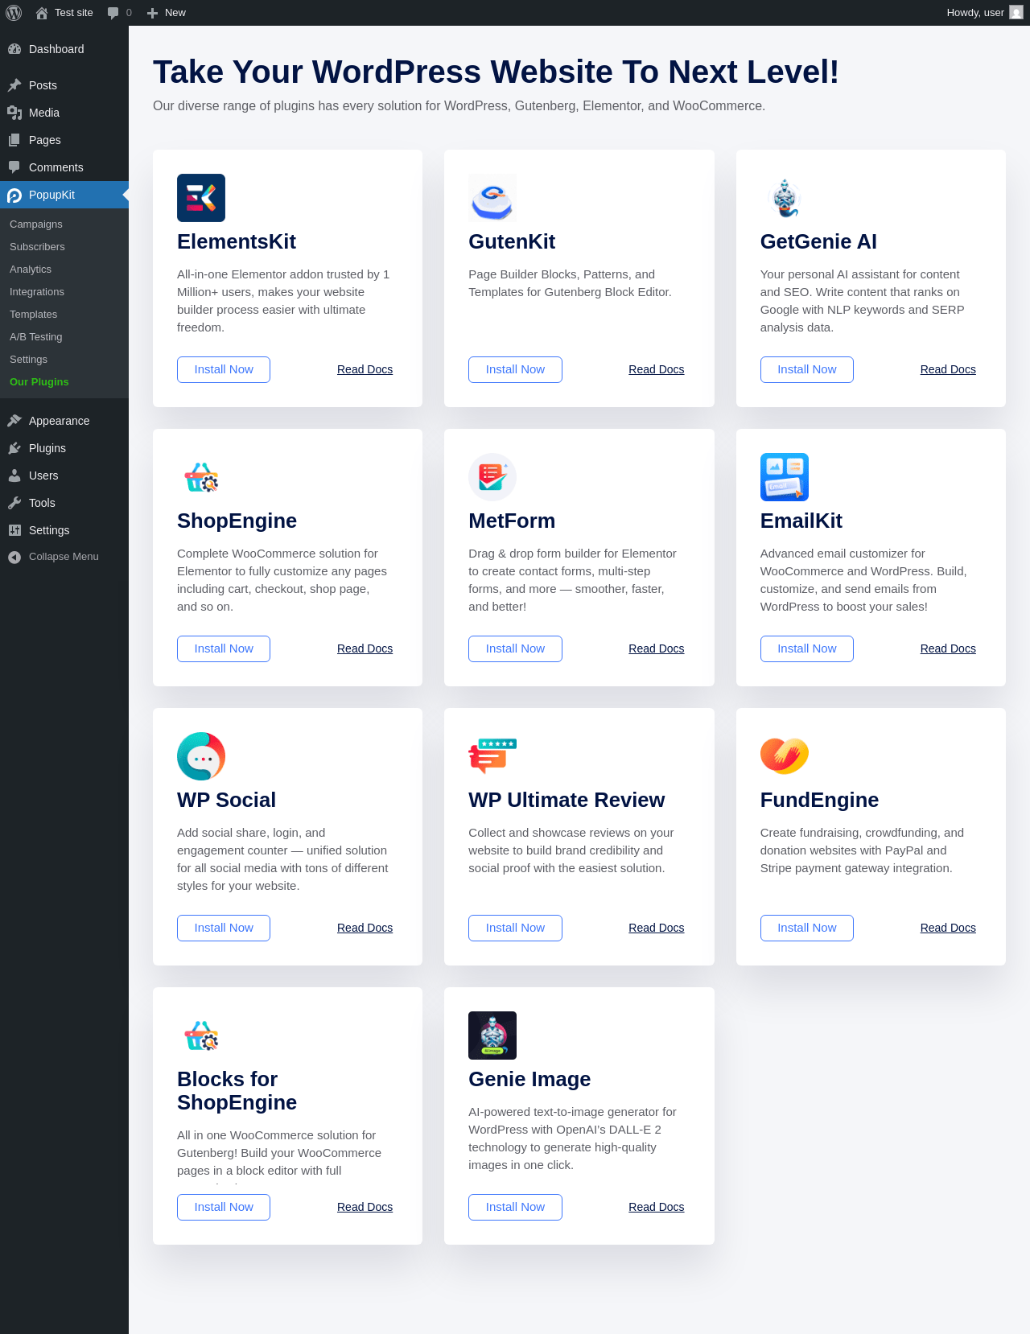Click the Test site home icon
The height and width of the screenshot is (1334, 1030).
pos(42,13)
